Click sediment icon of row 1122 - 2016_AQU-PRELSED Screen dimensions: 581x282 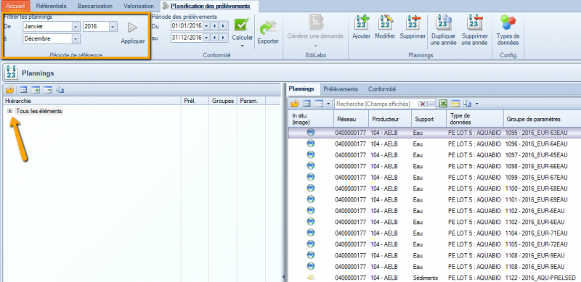click(x=311, y=278)
